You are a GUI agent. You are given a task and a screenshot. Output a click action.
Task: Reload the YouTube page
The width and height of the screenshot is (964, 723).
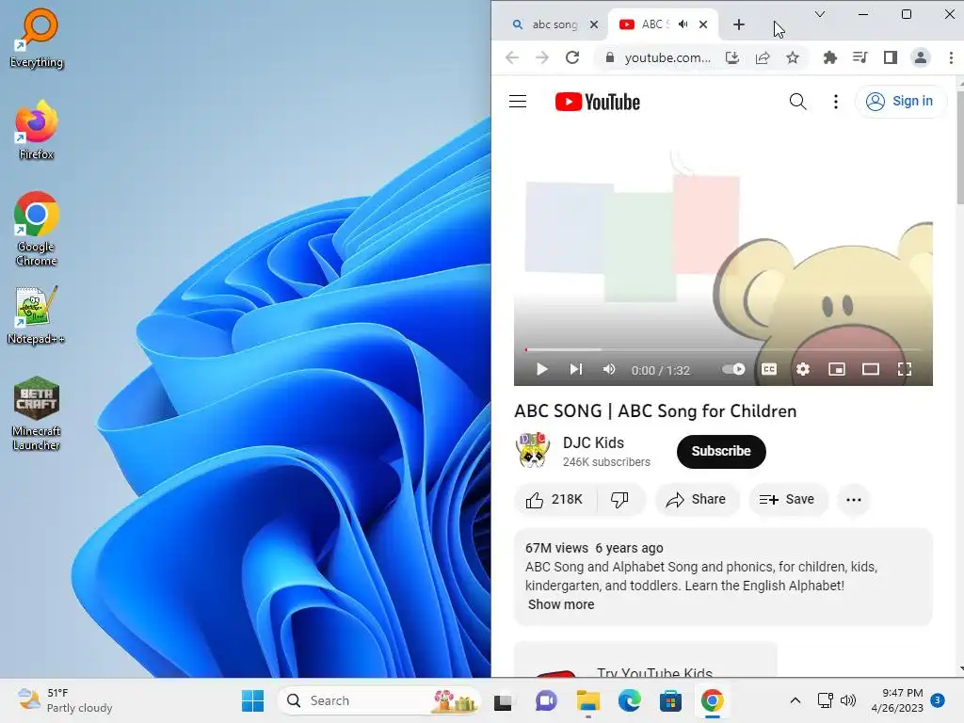(x=572, y=57)
